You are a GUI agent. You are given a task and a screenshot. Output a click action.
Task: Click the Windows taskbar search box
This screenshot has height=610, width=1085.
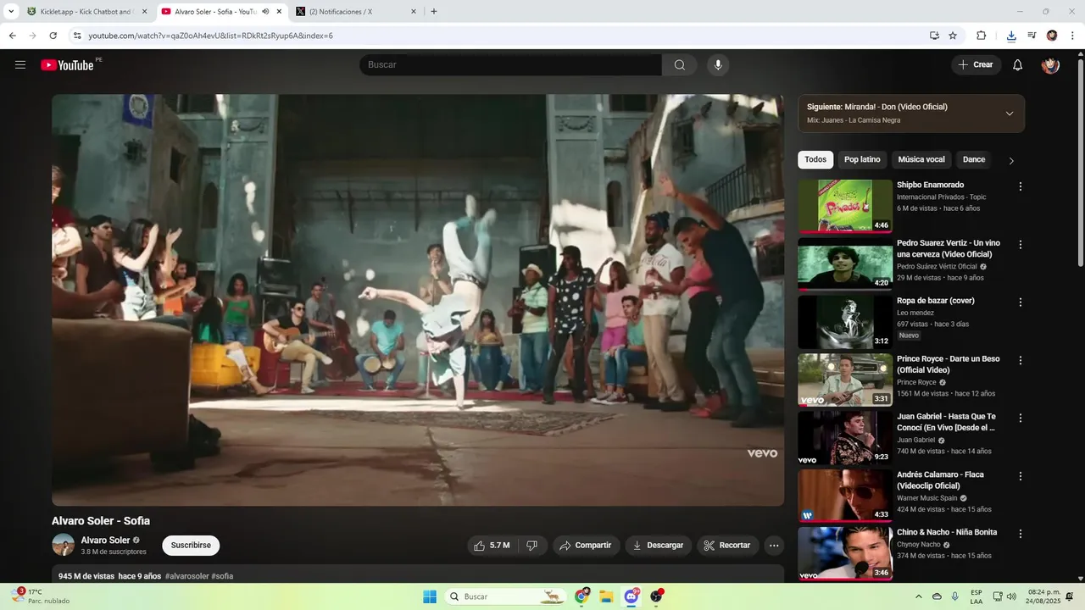(x=506, y=596)
